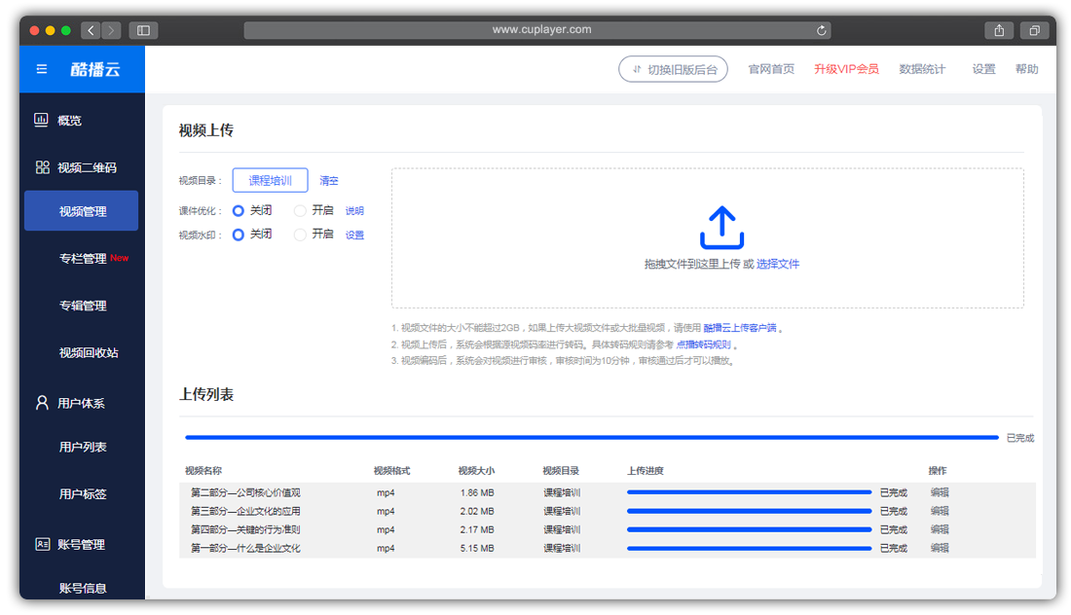Click the 酷播云 logo

coord(95,69)
